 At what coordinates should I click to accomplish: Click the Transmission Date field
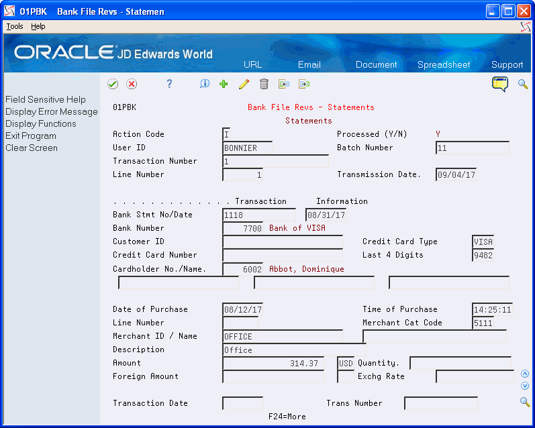point(456,174)
